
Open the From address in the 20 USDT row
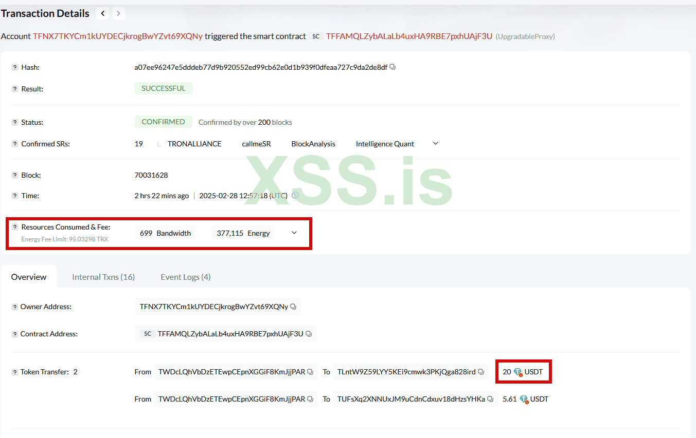[231, 372]
